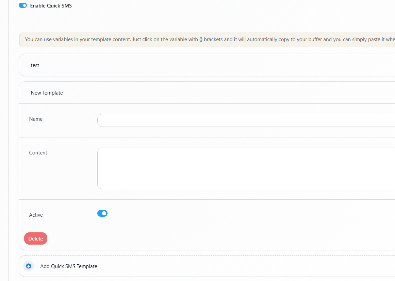Disable the Active toggle for New Template

pos(102,213)
